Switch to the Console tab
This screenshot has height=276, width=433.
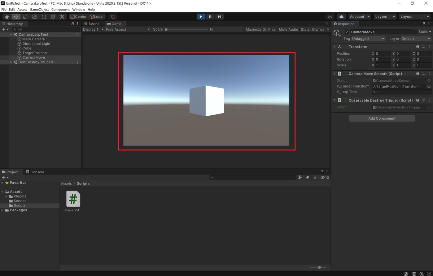35,172
